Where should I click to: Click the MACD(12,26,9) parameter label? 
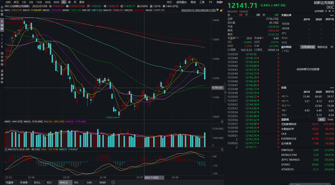point(16,150)
